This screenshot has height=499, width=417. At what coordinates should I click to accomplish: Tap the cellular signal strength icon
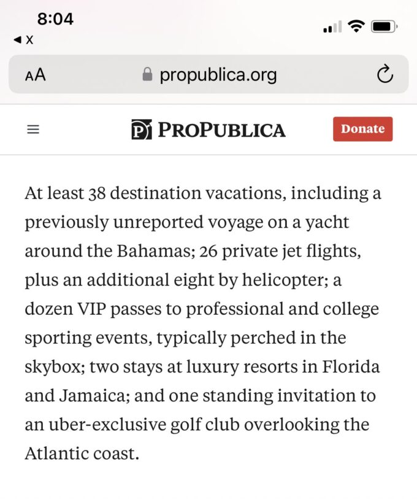[332, 27]
